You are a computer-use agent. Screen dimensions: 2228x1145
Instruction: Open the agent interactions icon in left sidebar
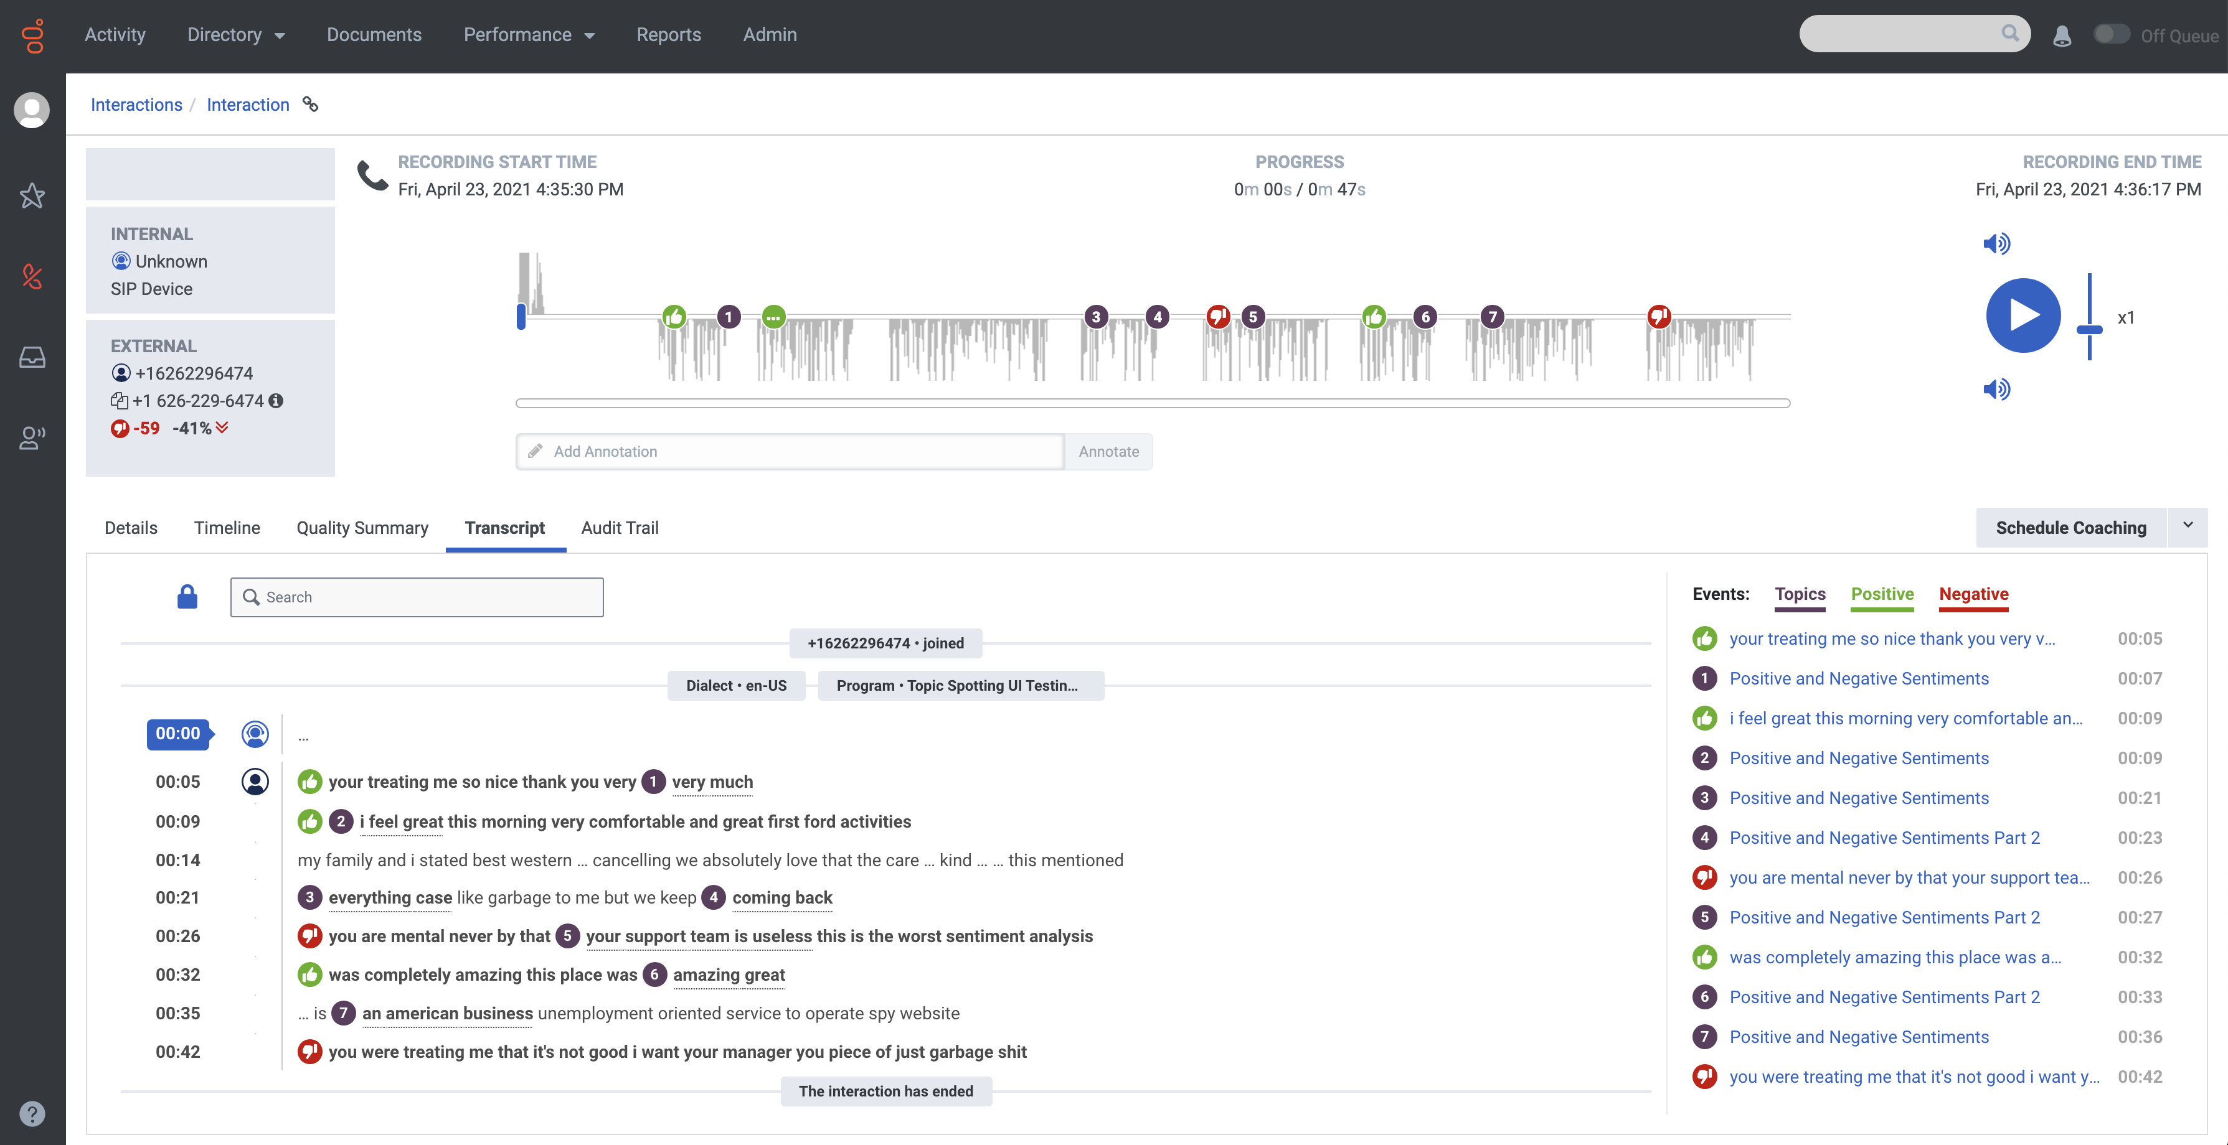(x=31, y=438)
